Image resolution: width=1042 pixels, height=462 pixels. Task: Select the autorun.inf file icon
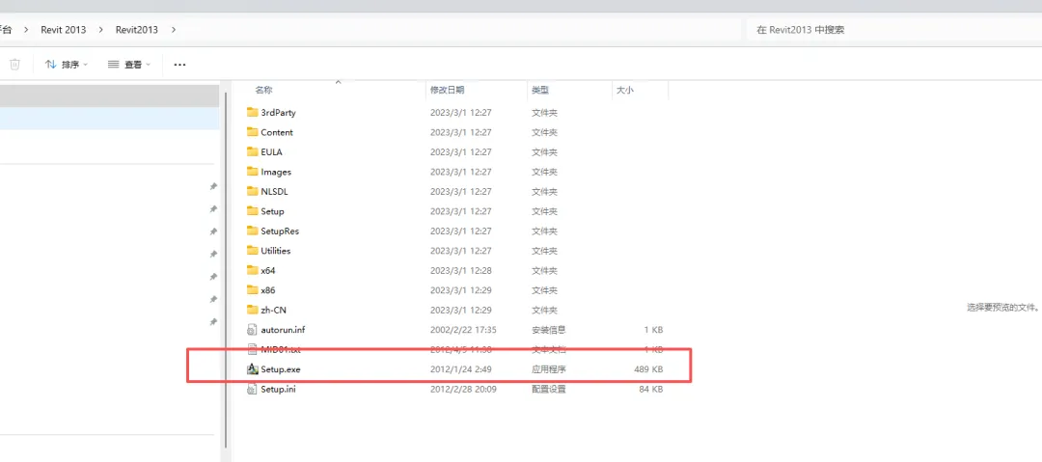[252, 330]
